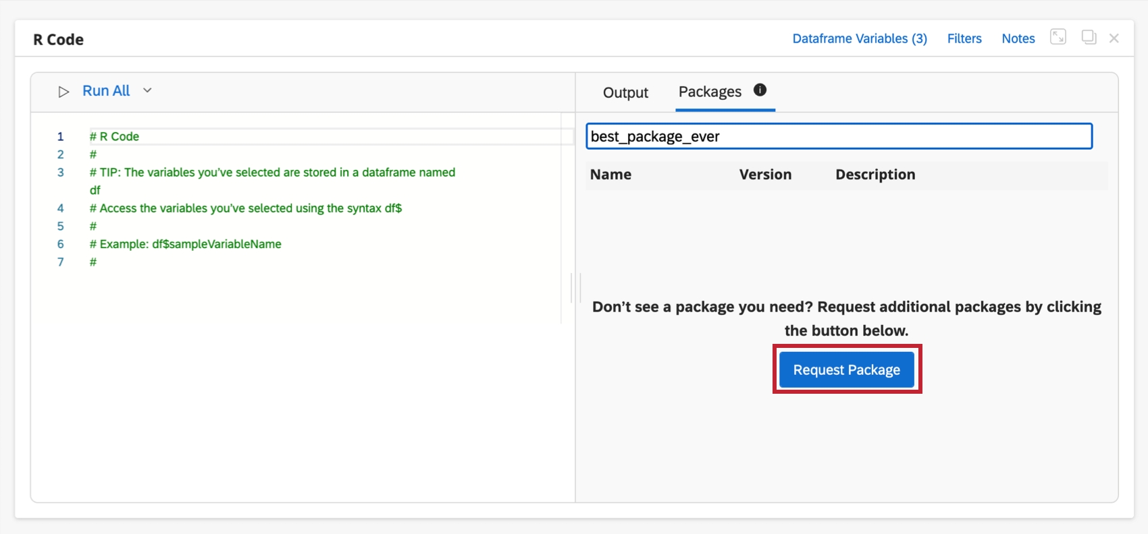The height and width of the screenshot is (534, 1148).
Task: Open the Notes link
Action: pyautogui.click(x=1018, y=38)
